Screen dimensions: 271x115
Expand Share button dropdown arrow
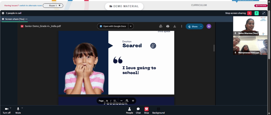tap(201, 27)
